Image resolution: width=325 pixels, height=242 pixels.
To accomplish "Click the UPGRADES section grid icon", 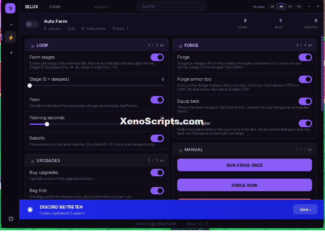I will (33, 161).
